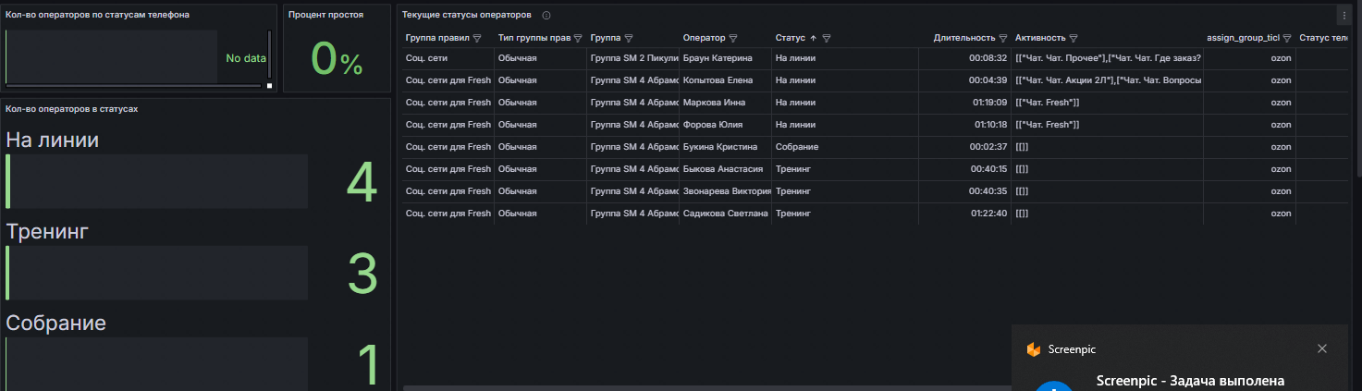This screenshot has height=391, width=1362.
Task: Sort table by Активность header
Action: [x=1040, y=38]
